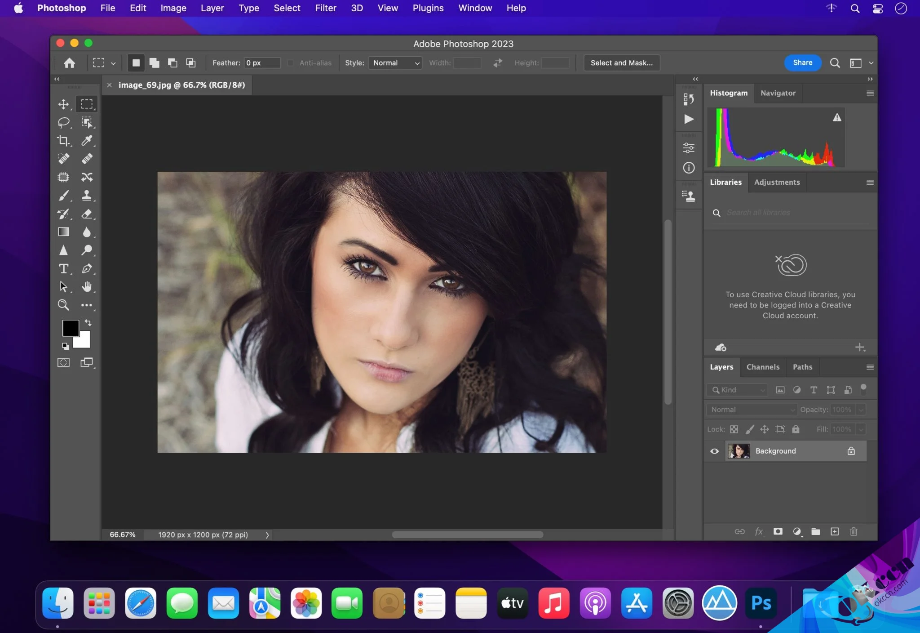Select the Healing patch bandage tool

[87, 159]
